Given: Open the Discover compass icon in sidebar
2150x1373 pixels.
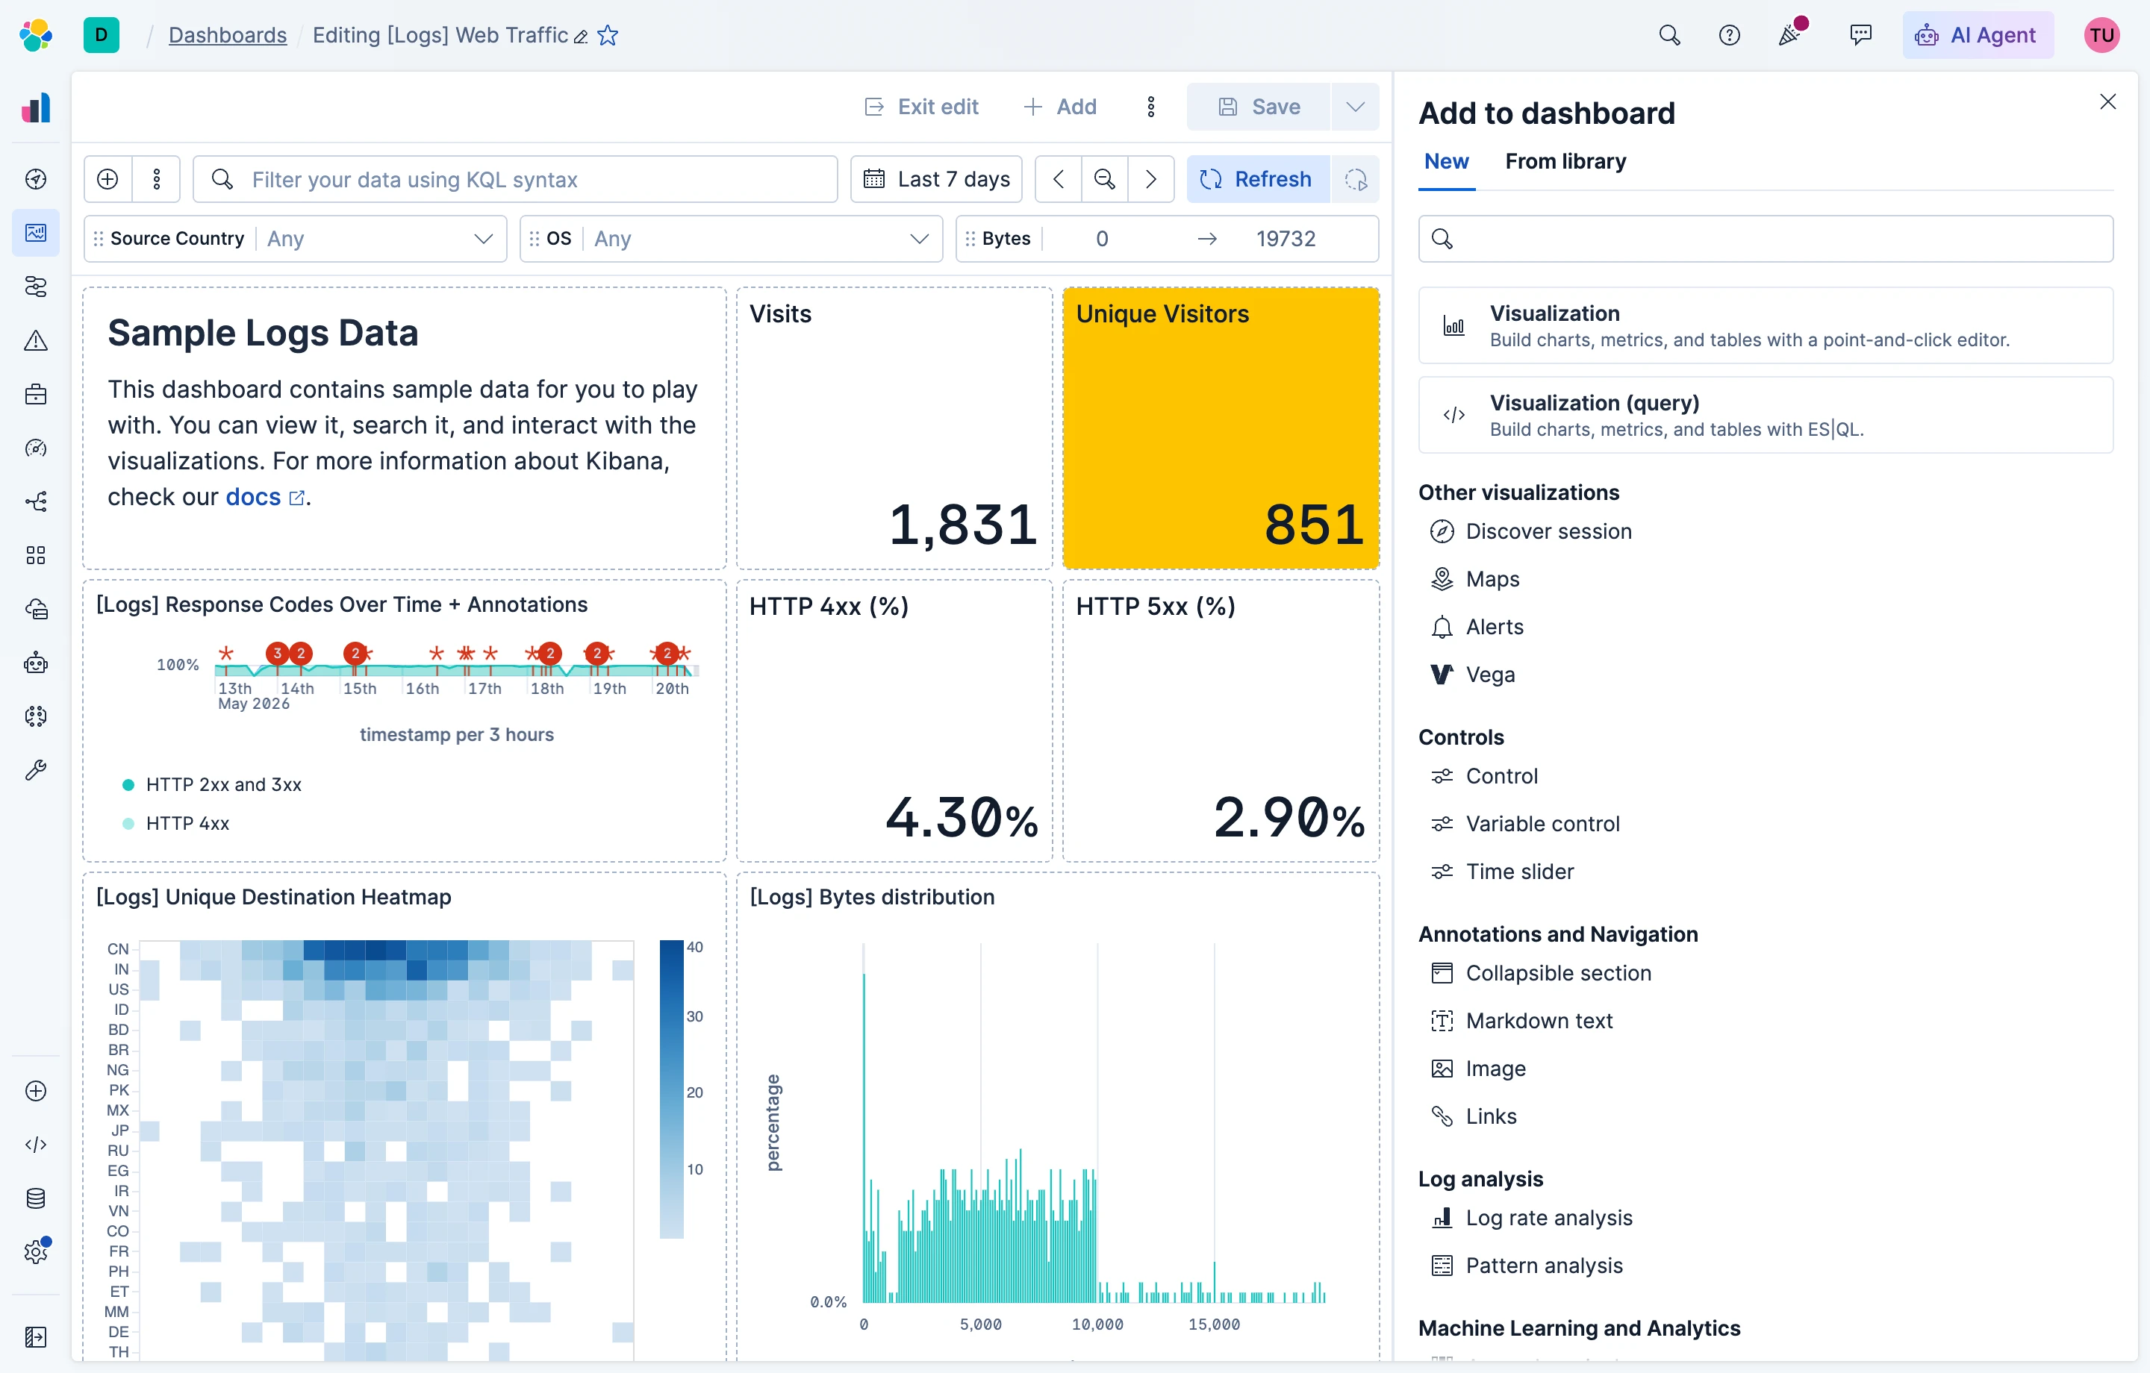Looking at the screenshot, I should [36, 179].
